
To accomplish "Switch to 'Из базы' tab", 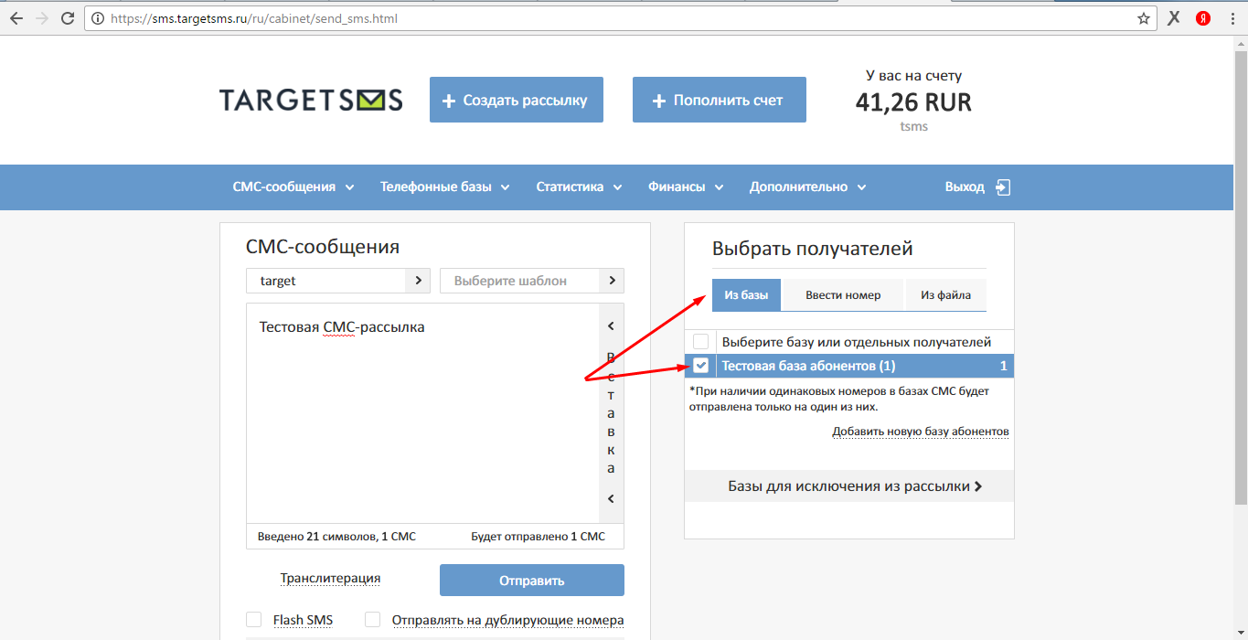I will click(746, 295).
